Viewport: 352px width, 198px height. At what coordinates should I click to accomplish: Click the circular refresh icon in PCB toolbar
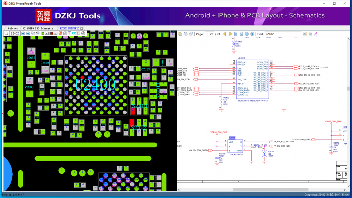click(x=83, y=33)
